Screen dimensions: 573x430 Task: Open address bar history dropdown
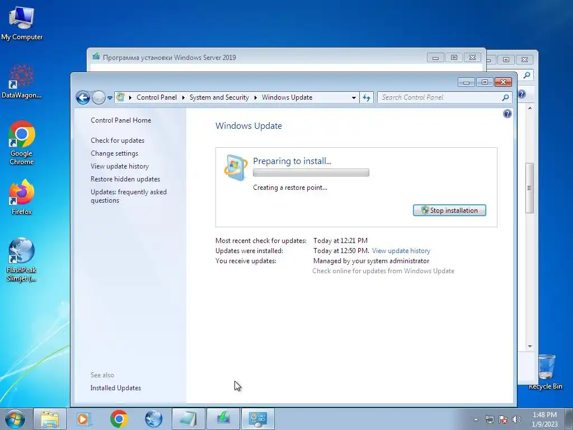pyautogui.click(x=354, y=97)
